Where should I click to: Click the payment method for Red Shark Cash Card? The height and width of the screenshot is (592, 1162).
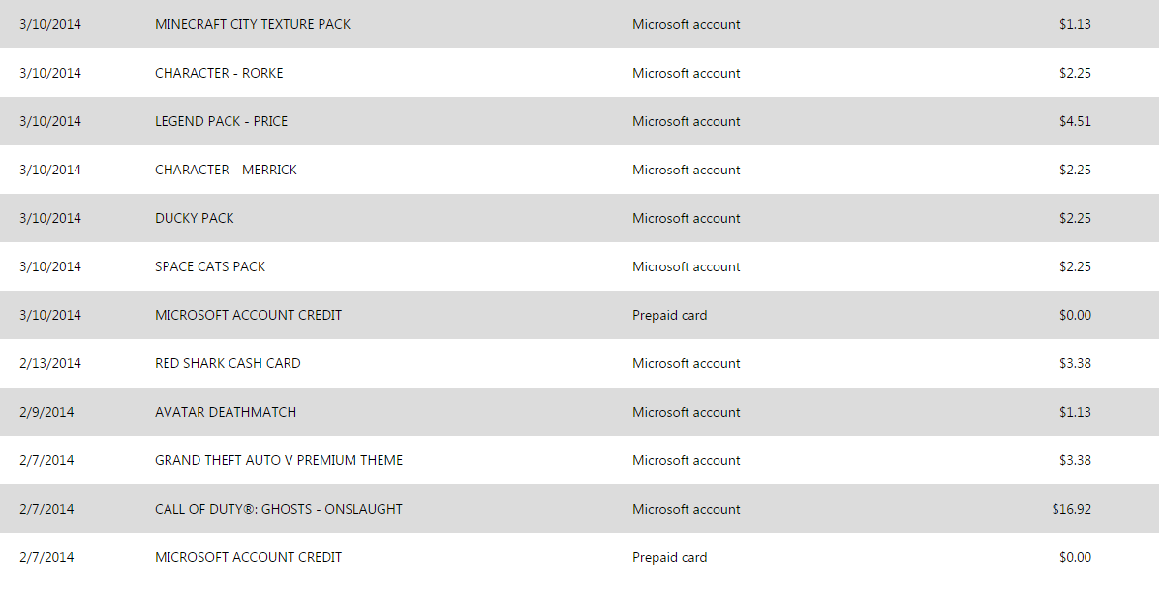pyautogui.click(x=687, y=363)
